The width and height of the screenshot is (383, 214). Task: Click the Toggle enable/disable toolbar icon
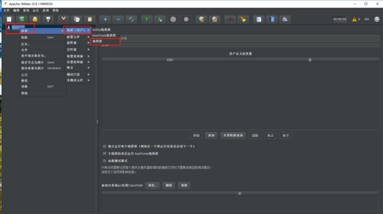(x=131, y=19)
